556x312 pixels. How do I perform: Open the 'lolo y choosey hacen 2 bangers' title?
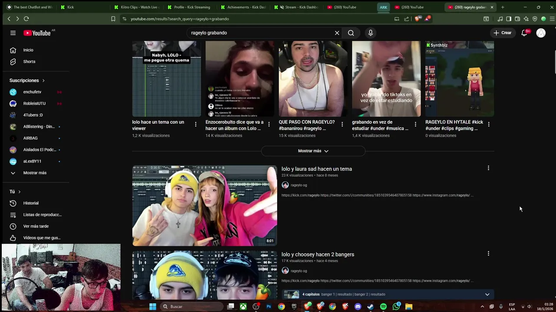tap(318, 254)
